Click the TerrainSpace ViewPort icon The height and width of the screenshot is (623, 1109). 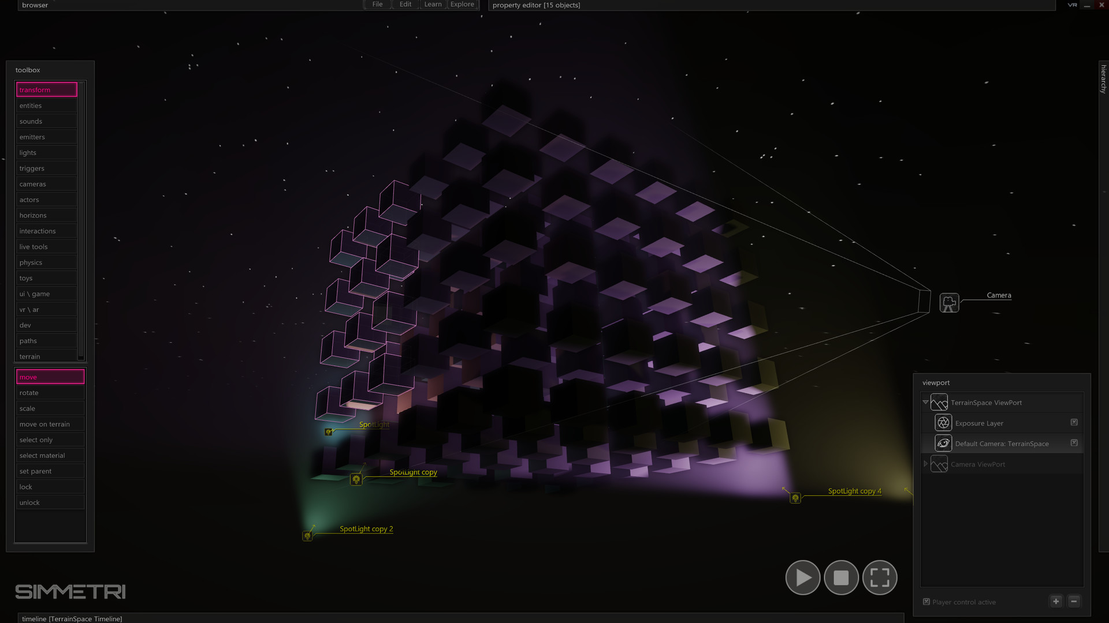coord(939,402)
